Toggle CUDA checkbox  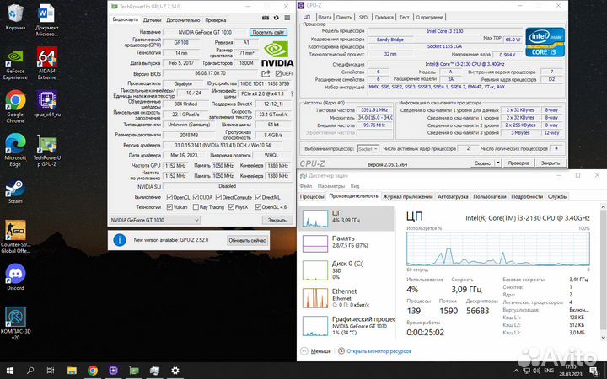coord(196,197)
